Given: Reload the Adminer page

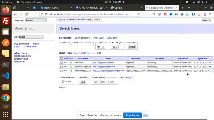Looking at the screenshot, I should (x=27, y=14).
